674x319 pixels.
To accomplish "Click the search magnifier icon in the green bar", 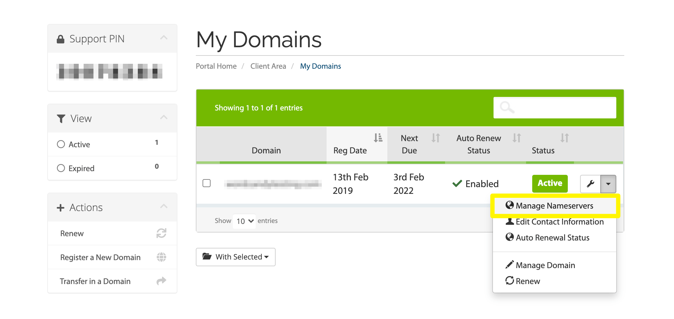I will point(507,108).
